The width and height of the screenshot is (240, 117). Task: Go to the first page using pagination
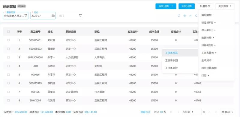(171, 112)
